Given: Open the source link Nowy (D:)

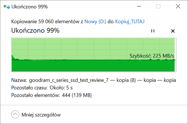Looking at the screenshot, I should tap(95, 22).
